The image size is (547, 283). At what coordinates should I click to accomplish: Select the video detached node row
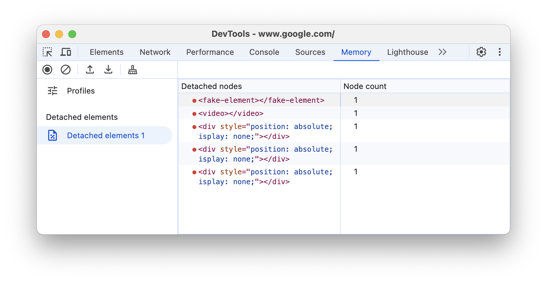coord(231,113)
